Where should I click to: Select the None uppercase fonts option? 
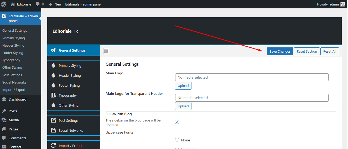tap(177, 140)
